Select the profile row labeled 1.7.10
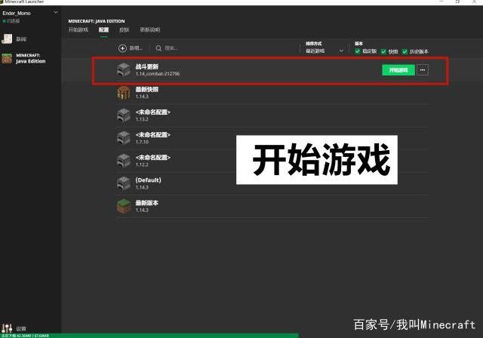 272,138
